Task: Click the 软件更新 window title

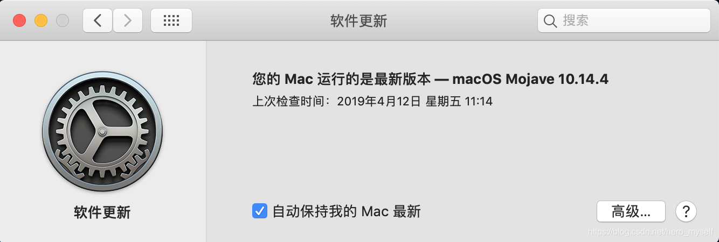Action: pyautogui.click(x=358, y=21)
